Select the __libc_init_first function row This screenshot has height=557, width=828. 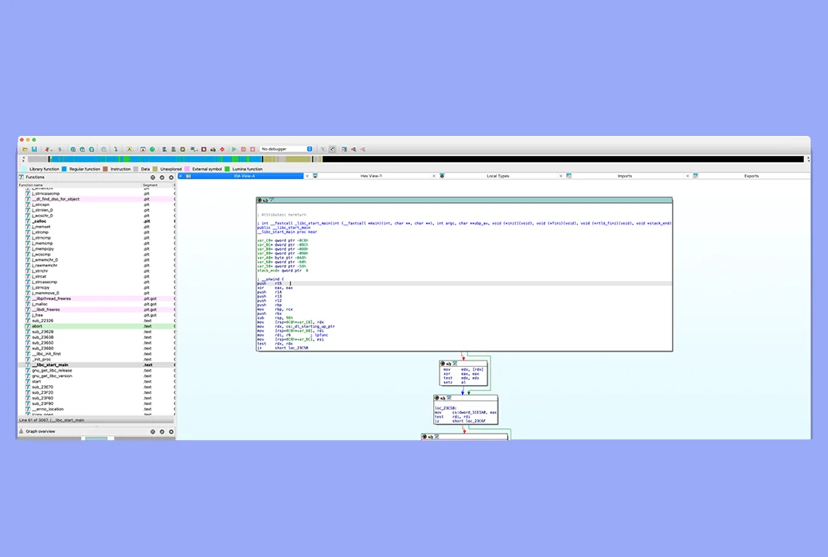96,354
